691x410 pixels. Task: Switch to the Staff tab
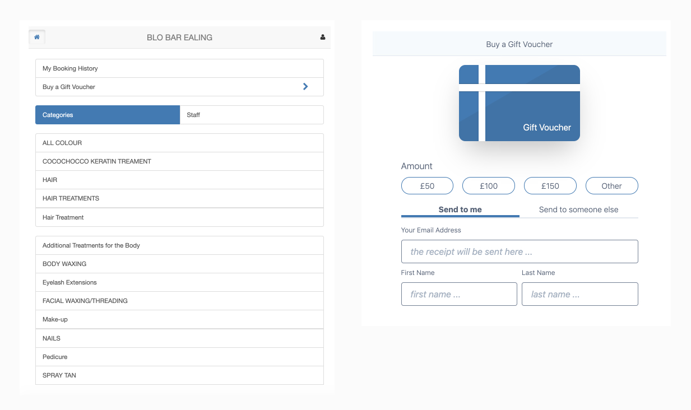[x=252, y=115]
